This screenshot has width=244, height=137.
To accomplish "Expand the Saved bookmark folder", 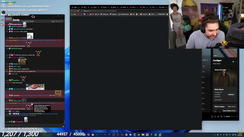I will pos(151,14).
